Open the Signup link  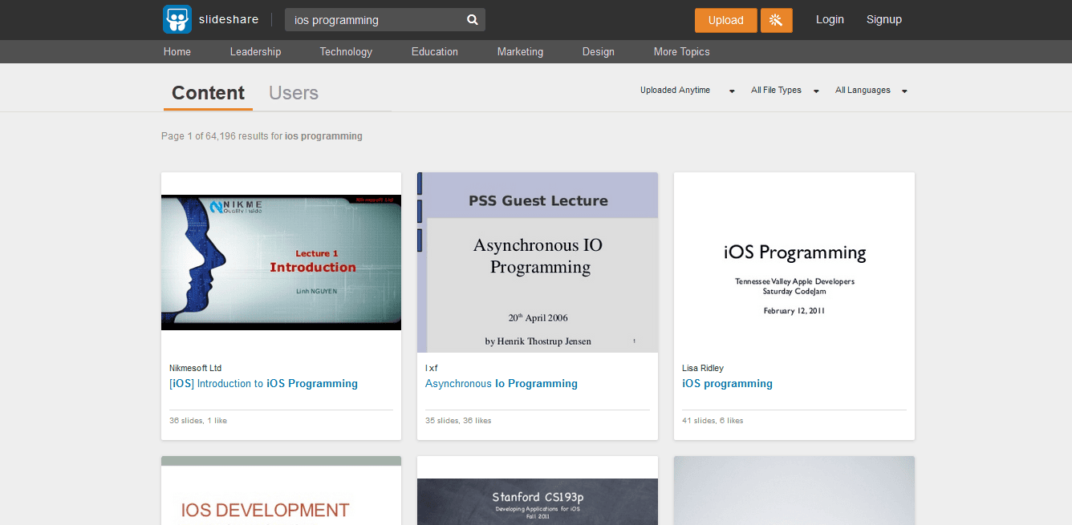point(883,19)
